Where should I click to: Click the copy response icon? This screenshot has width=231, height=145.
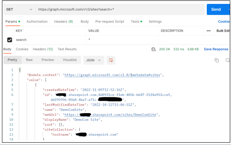217,60
